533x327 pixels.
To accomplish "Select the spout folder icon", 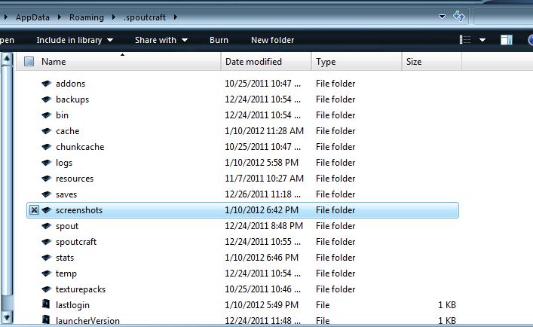I will (46, 226).
